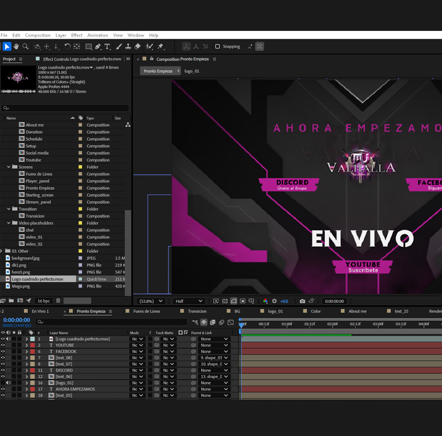Open parent dropdown for text_08 layer
This screenshot has width=442, height=436.
click(x=214, y=358)
